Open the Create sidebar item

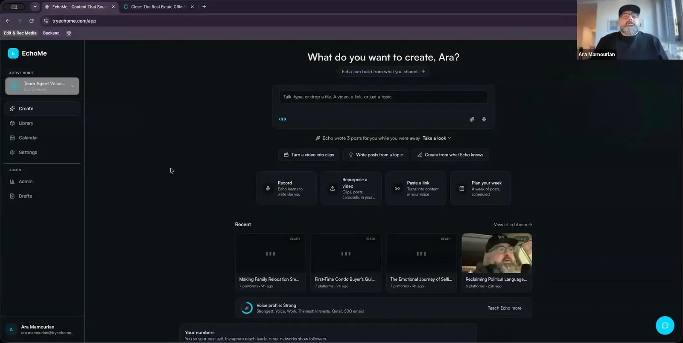42,109
